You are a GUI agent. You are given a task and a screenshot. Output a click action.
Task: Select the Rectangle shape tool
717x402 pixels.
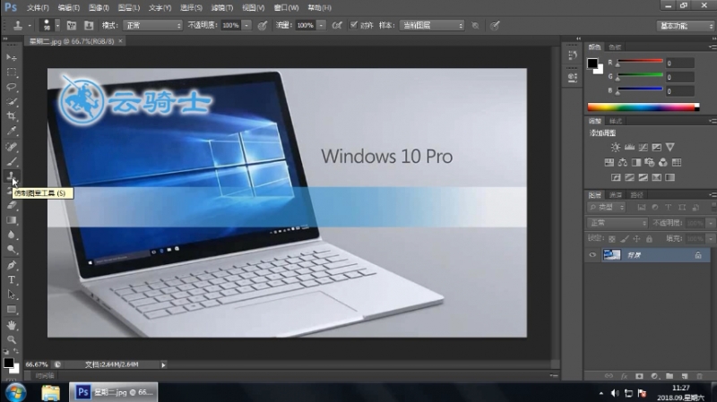12,309
